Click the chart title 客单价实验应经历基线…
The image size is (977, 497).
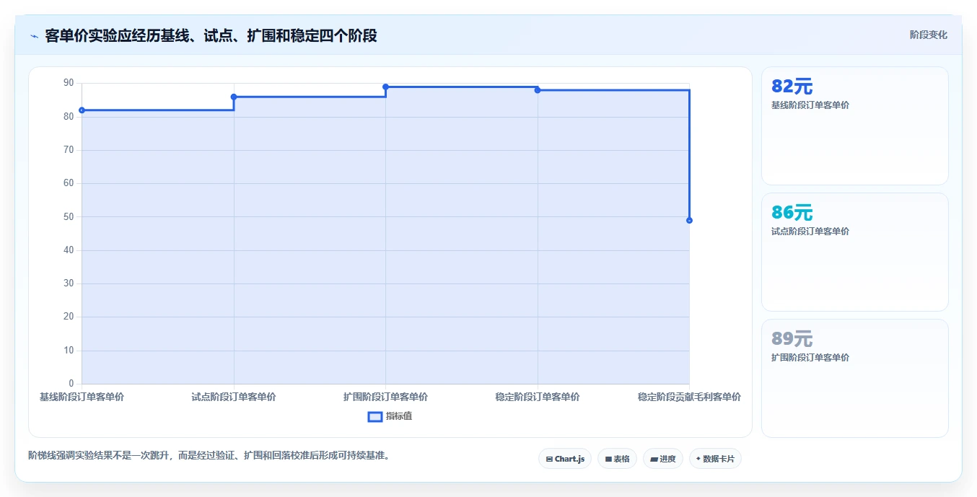(211, 35)
